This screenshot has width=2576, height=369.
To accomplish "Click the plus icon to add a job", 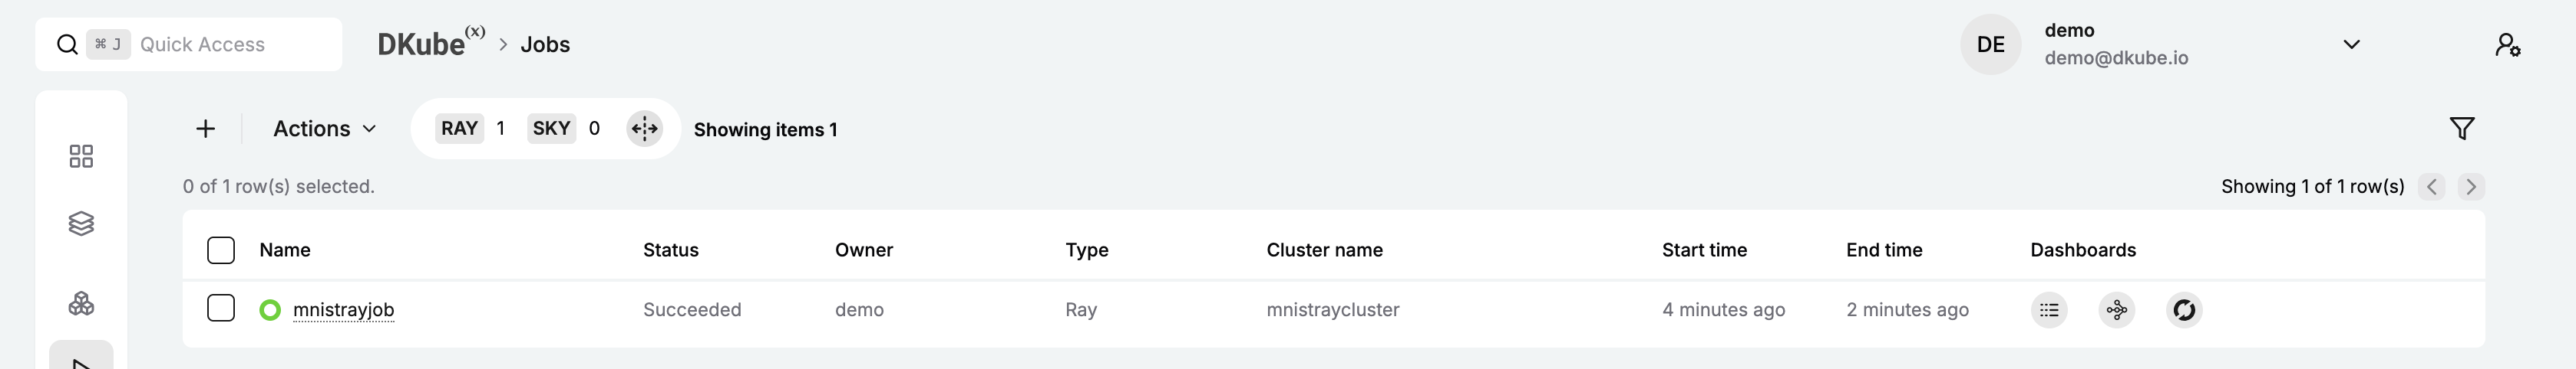I will click(x=205, y=129).
